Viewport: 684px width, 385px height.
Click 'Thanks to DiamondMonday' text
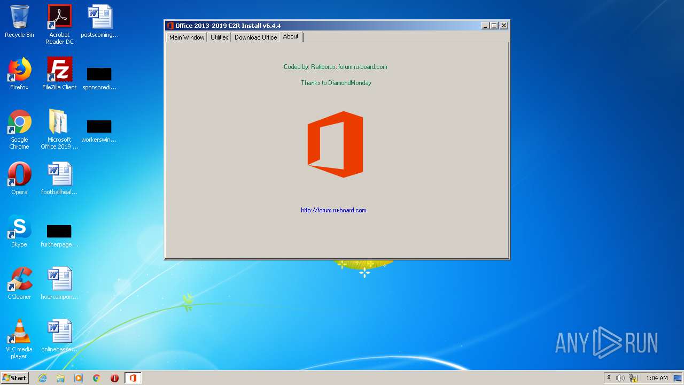pos(336,83)
